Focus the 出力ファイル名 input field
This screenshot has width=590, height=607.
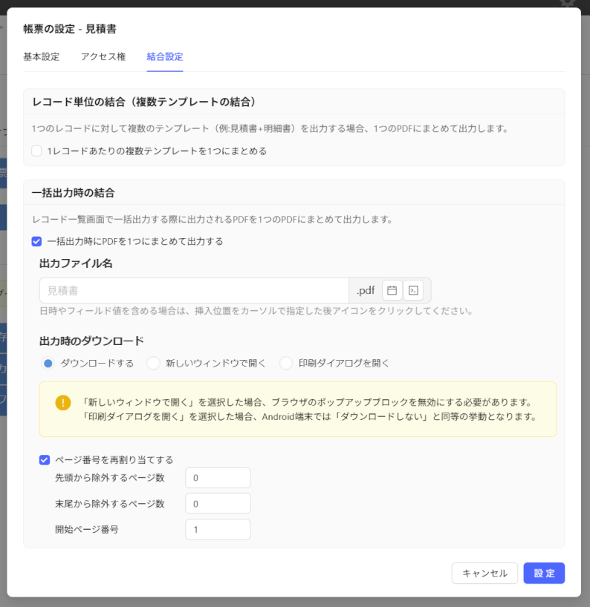coord(194,290)
